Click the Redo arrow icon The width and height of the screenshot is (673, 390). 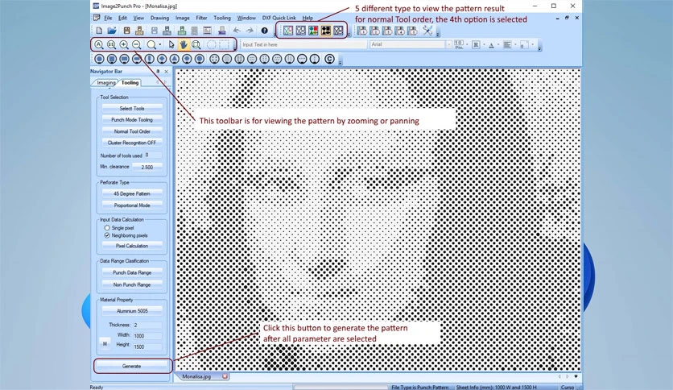(x=250, y=31)
